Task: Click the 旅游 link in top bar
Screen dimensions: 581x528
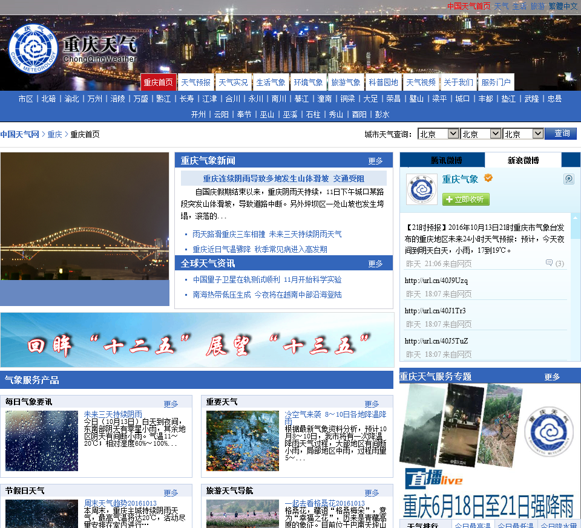Action: coord(537,6)
